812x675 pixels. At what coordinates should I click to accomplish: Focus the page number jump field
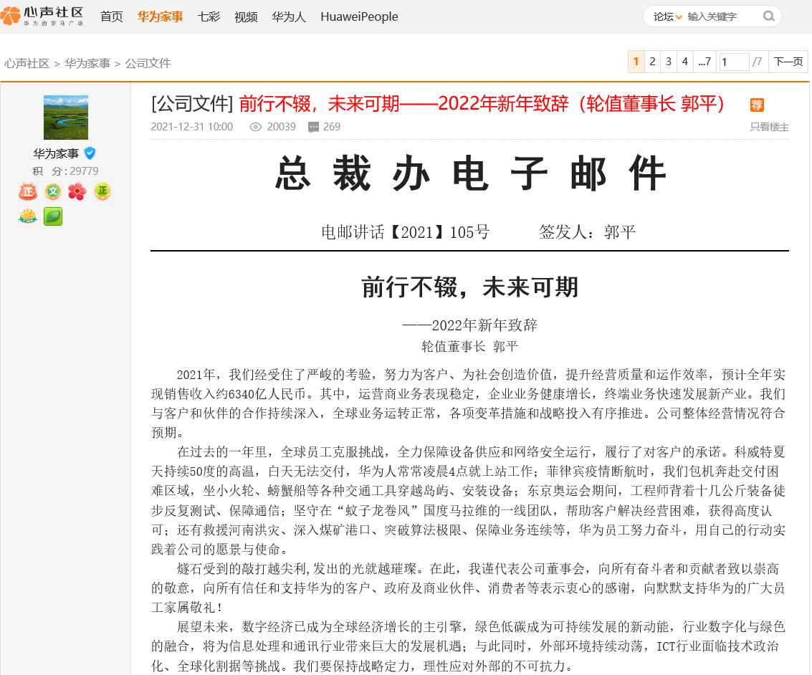[x=733, y=62]
